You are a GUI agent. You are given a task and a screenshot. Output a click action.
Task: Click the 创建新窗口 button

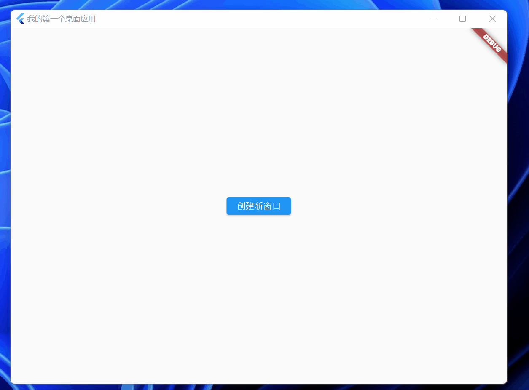pos(258,206)
